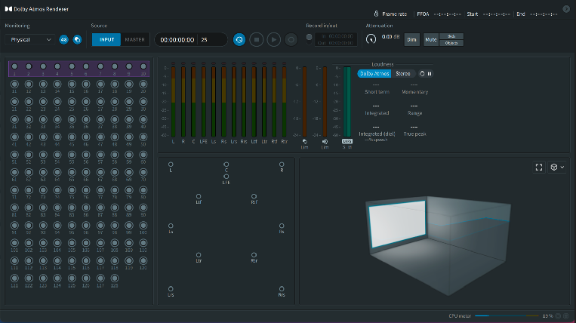Select input object 55 indicator
576x323 pixels.
point(72,155)
